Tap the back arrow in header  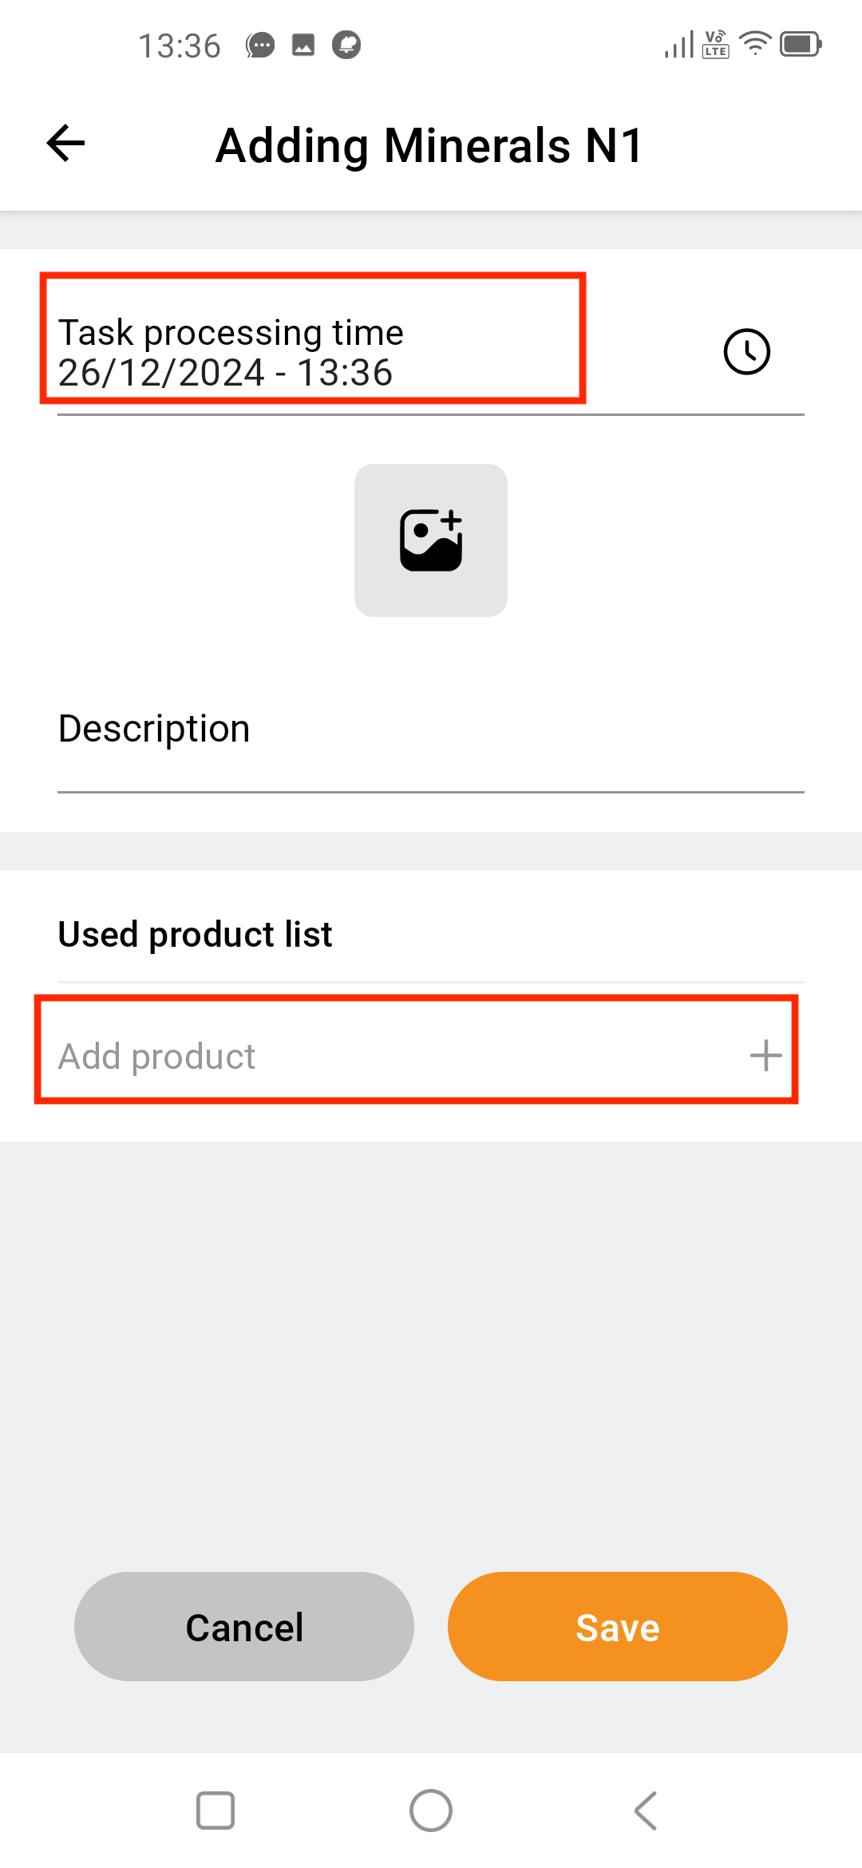pyautogui.click(x=65, y=144)
